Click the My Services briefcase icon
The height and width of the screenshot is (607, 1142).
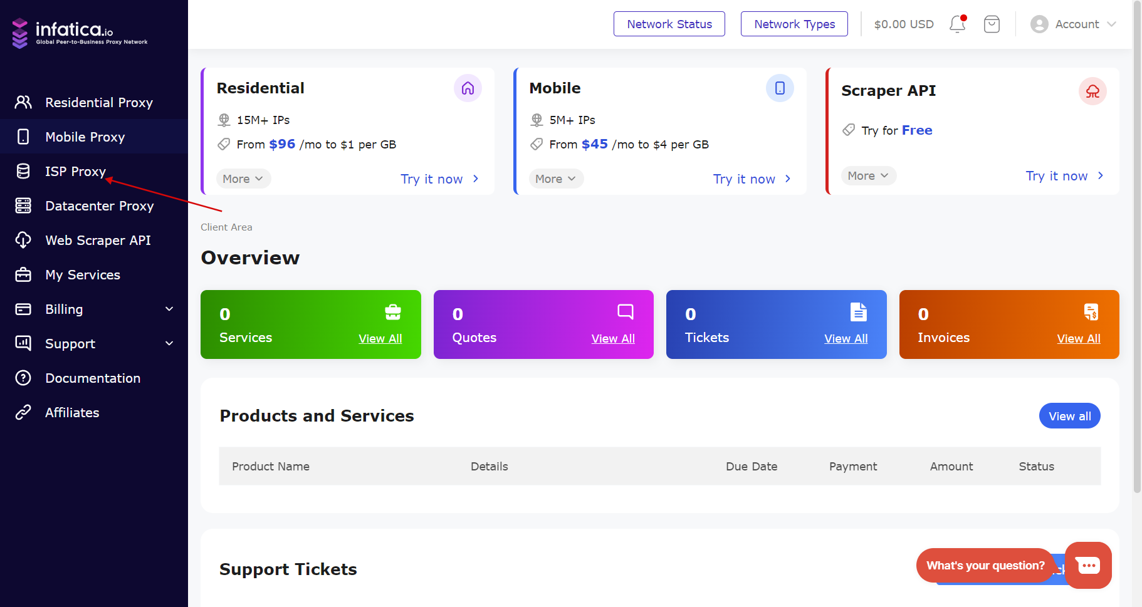click(23, 274)
